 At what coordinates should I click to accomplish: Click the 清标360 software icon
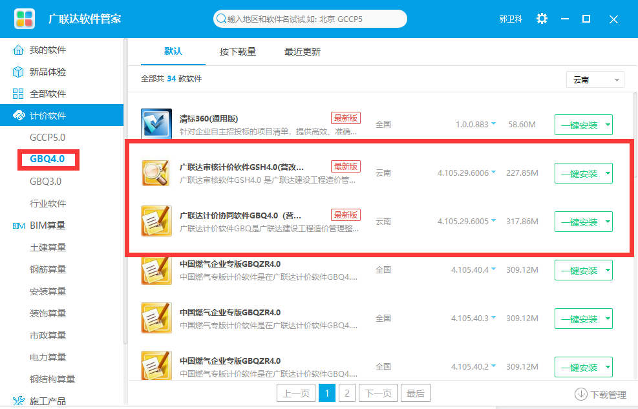(156, 123)
